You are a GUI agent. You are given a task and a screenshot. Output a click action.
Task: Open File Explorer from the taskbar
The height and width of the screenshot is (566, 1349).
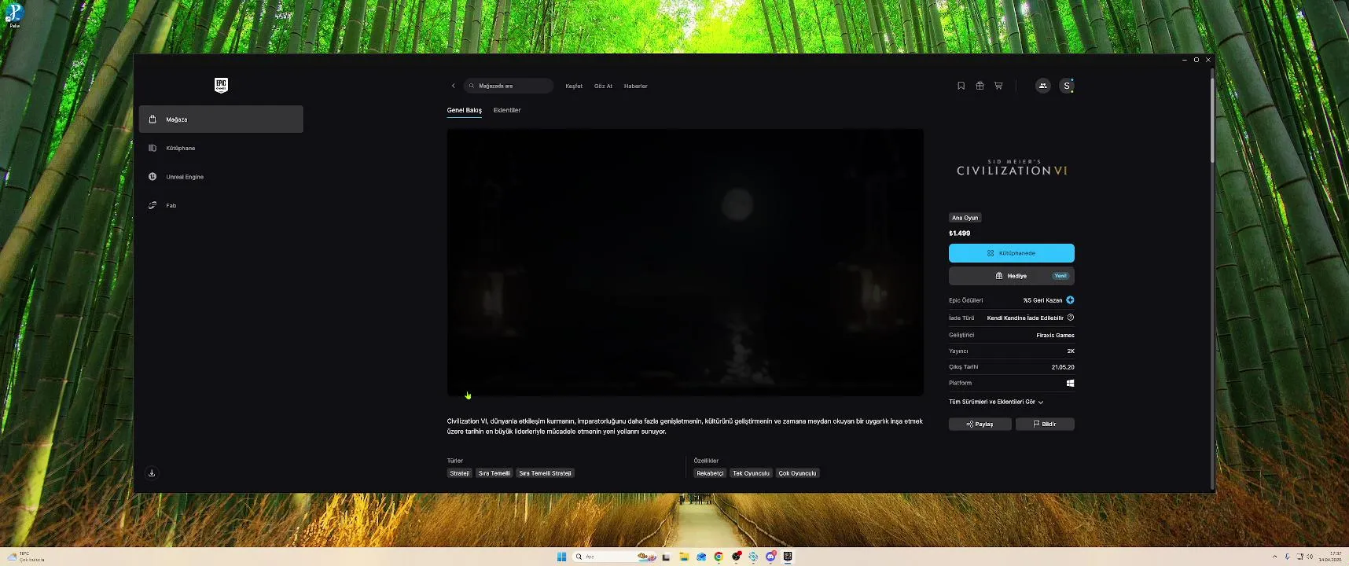click(x=684, y=557)
